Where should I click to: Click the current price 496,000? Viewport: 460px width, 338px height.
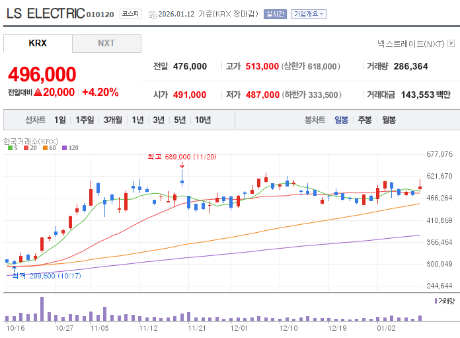tap(42, 74)
